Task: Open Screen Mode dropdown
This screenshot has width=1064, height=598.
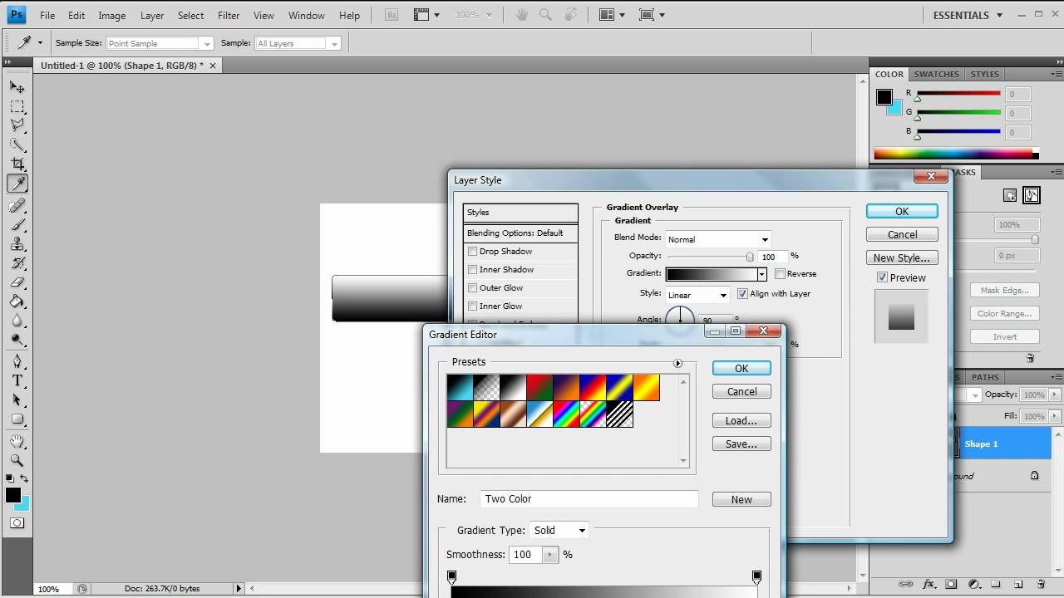Action: 653,15
